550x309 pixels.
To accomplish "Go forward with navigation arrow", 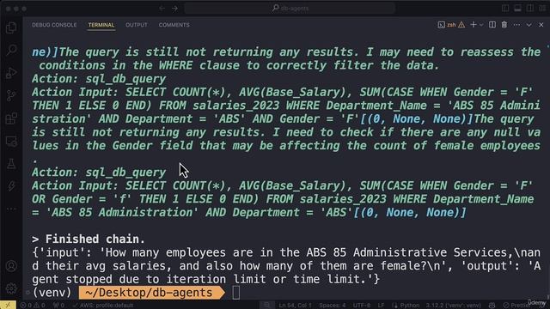I will tap(174, 8).
